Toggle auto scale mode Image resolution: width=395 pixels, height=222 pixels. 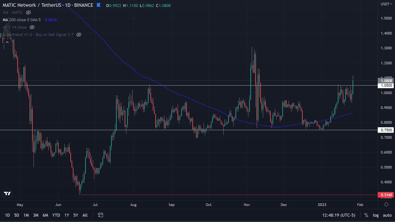(x=387, y=215)
